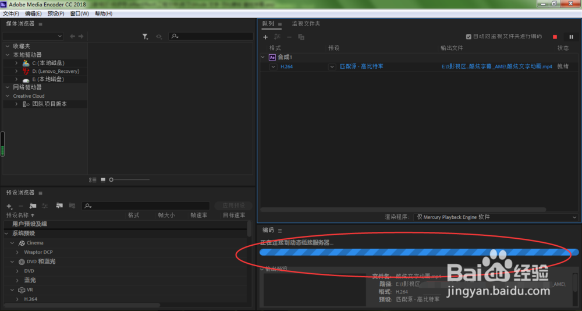Click the export presets icon

tap(72, 205)
